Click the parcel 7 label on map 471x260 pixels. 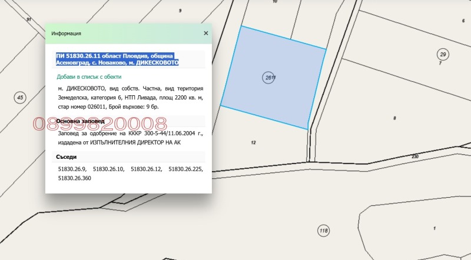coord(440,63)
